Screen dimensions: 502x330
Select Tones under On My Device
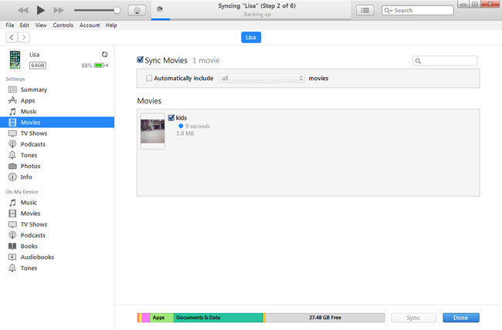coord(29,268)
